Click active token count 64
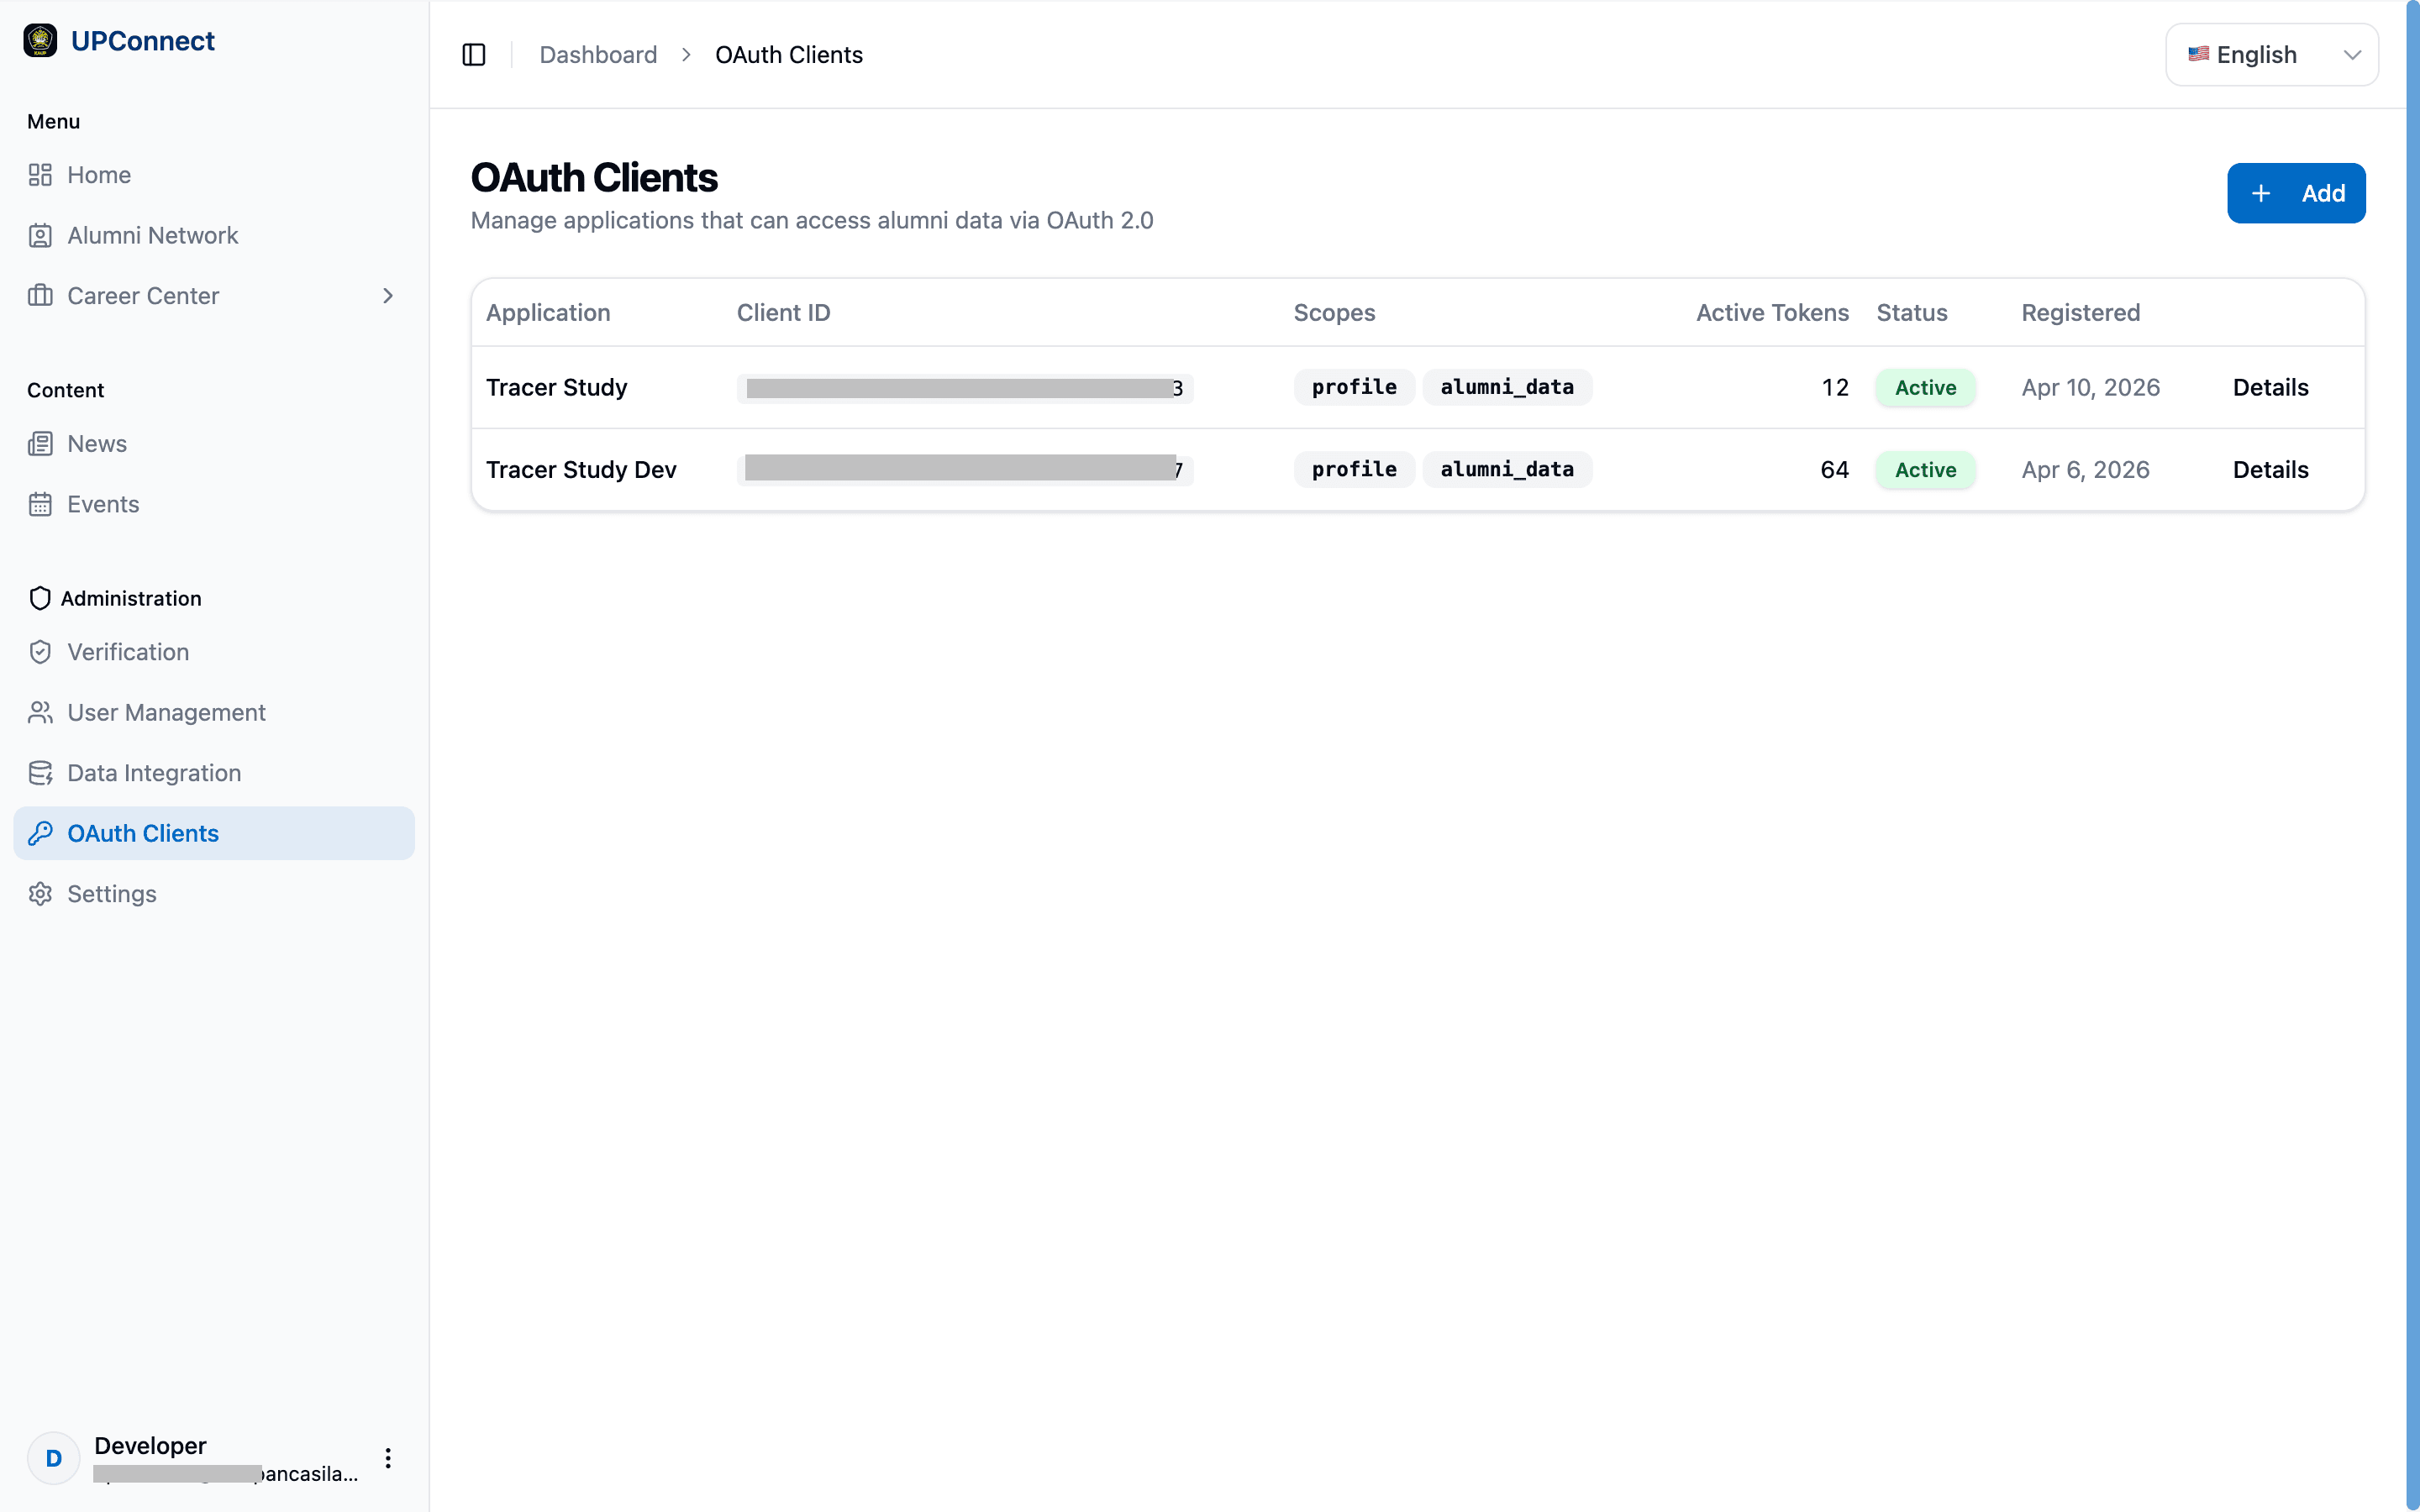Screen dimensions: 2420x1512 1835,470
